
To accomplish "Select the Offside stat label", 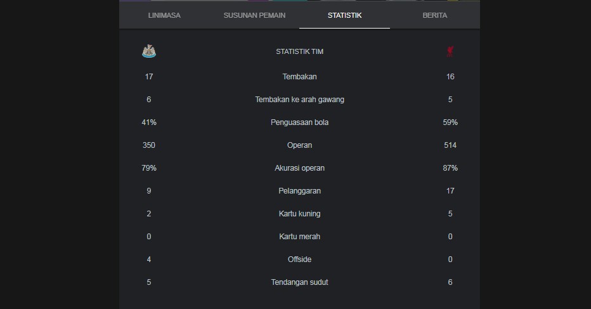I will click(x=300, y=260).
